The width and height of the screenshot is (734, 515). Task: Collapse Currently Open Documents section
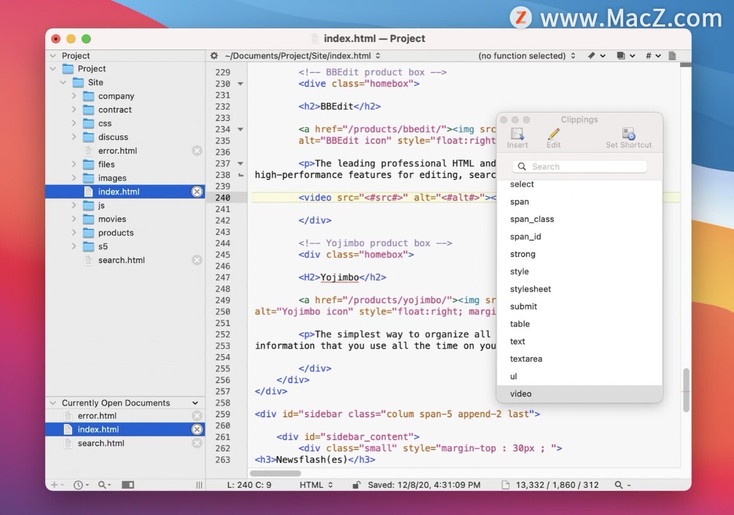point(53,403)
